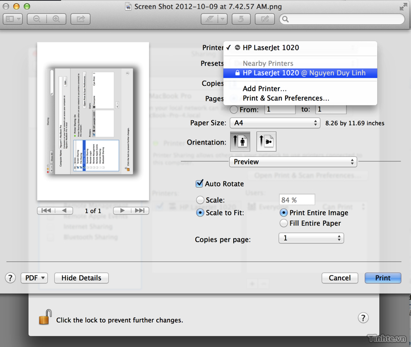This screenshot has height=347, width=411.
Task: Click the 84 % scale field
Action: pos(297,200)
